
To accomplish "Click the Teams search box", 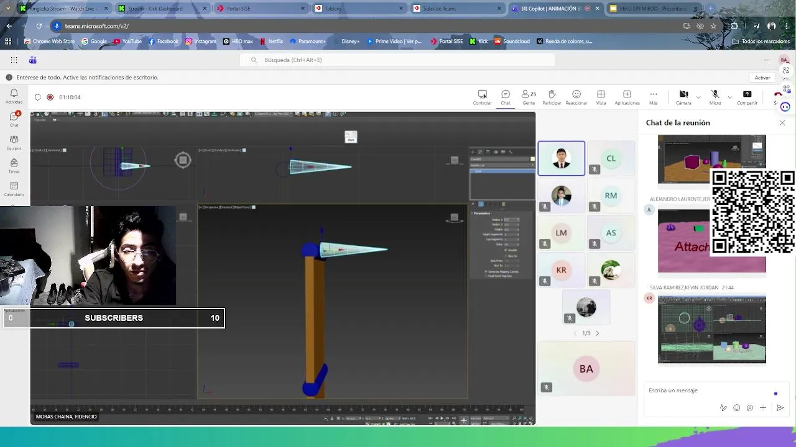I will [397, 60].
